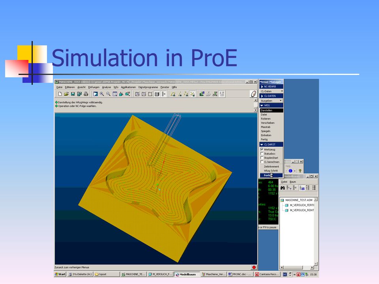The height and width of the screenshot is (284, 379).
Task: Select the Shaded display icon
Action: [x=157, y=94]
